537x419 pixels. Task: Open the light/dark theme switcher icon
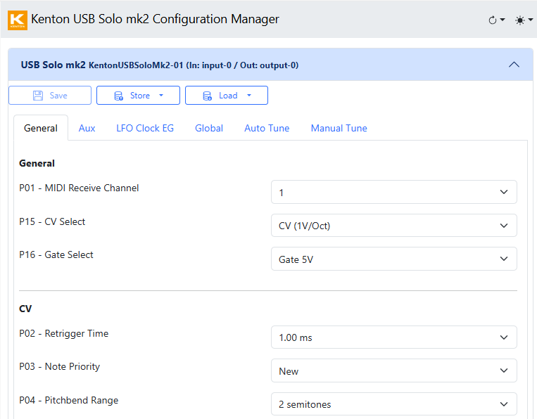point(524,20)
